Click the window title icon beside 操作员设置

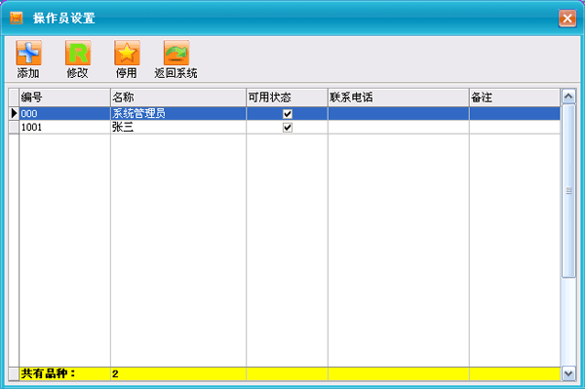tap(16, 18)
